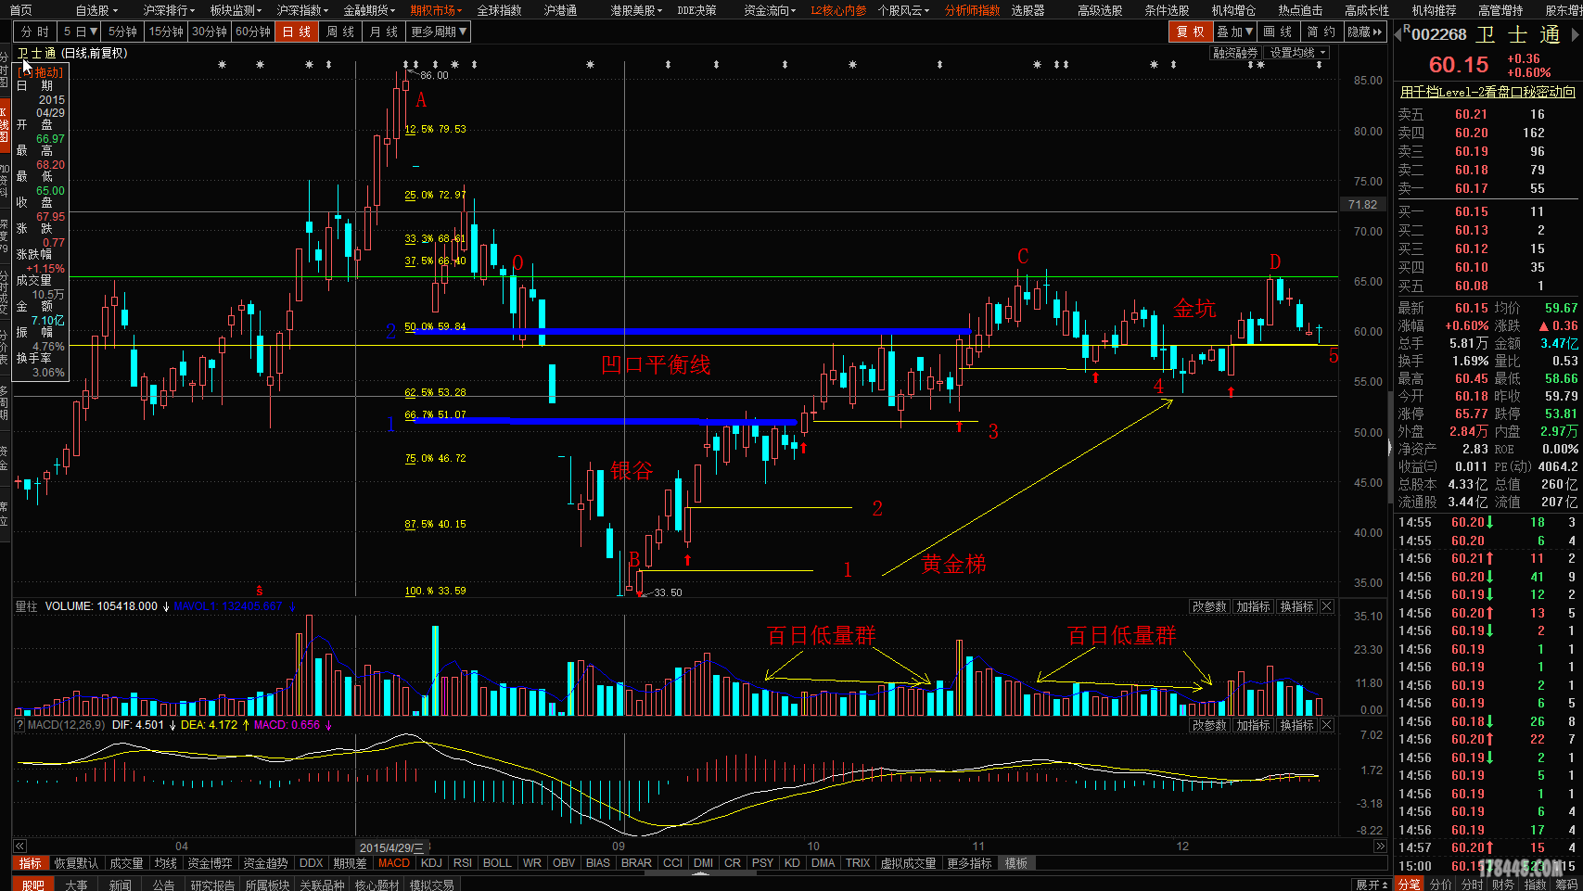Open the Level-2 千档 promo link
Viewport: 1583px width, 891px height.
pos(1487,92)
